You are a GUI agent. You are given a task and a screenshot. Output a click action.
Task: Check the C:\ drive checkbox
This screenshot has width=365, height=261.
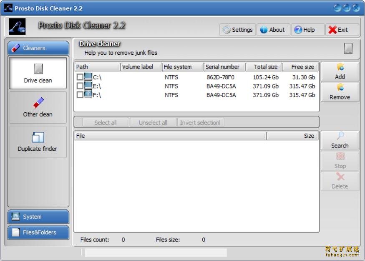pos(80,77)
